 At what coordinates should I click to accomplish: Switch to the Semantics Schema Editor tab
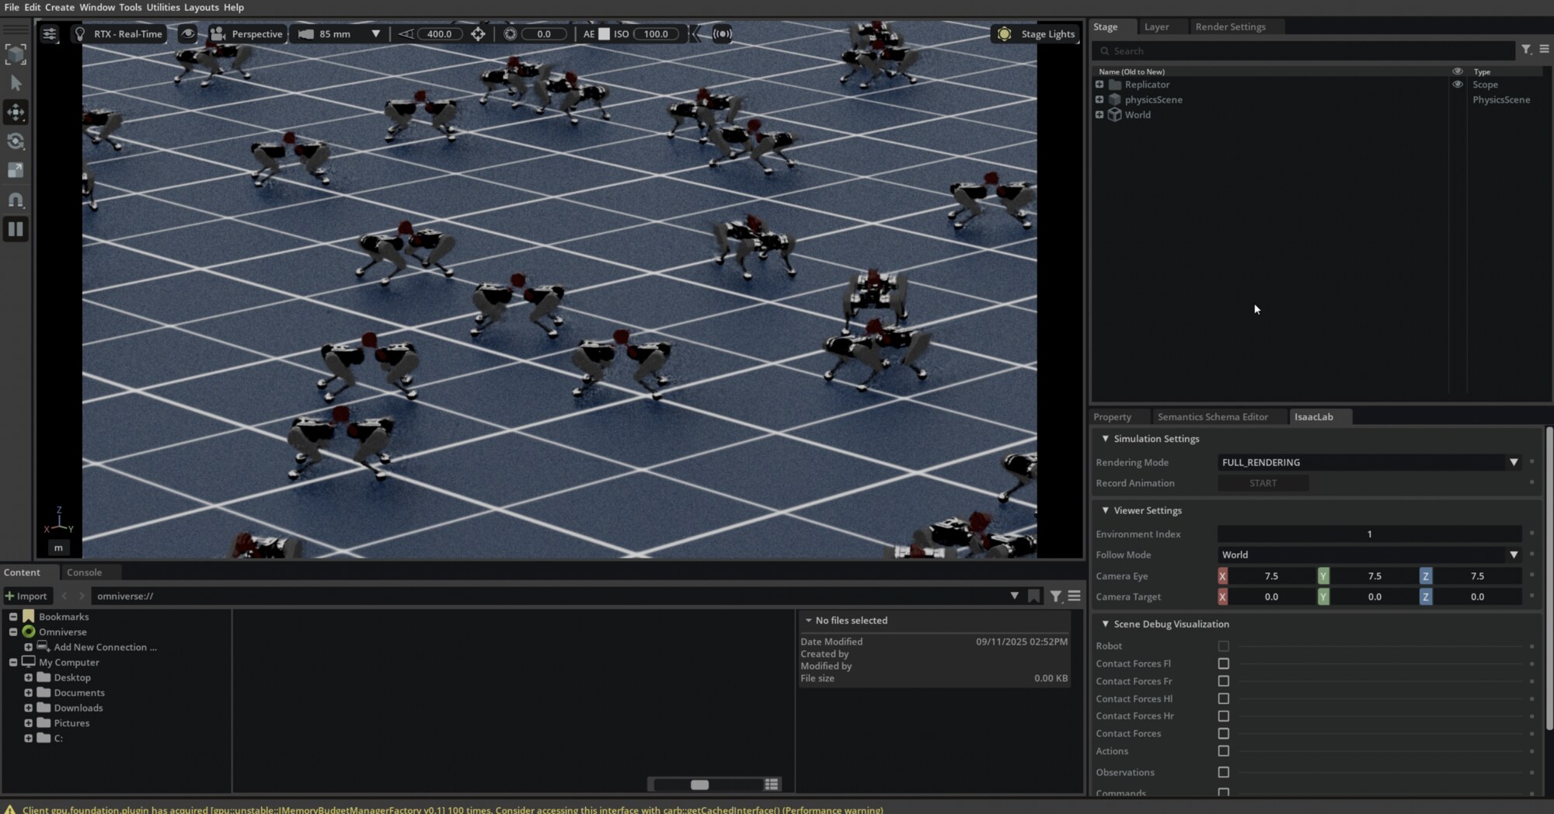(1213, 417)
